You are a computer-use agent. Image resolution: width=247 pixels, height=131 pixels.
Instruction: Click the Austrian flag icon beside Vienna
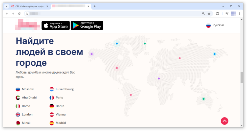pos(52,115)
